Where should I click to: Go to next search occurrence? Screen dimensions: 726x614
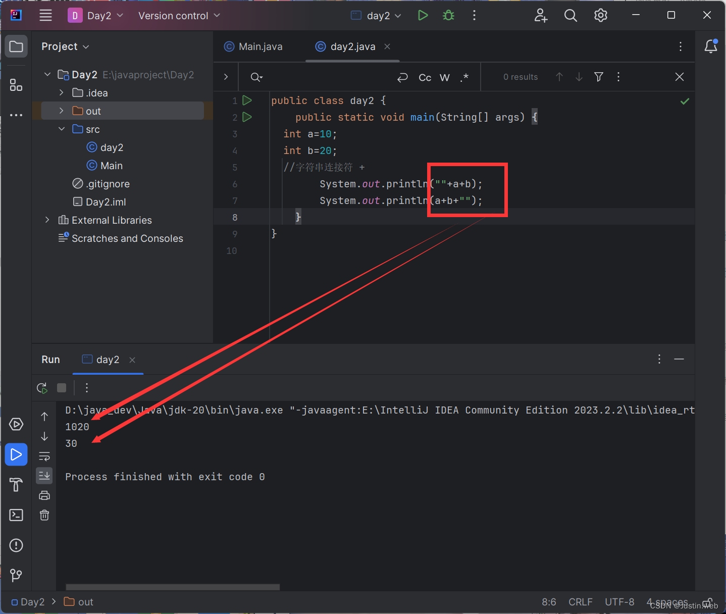[x=579, y=77]
